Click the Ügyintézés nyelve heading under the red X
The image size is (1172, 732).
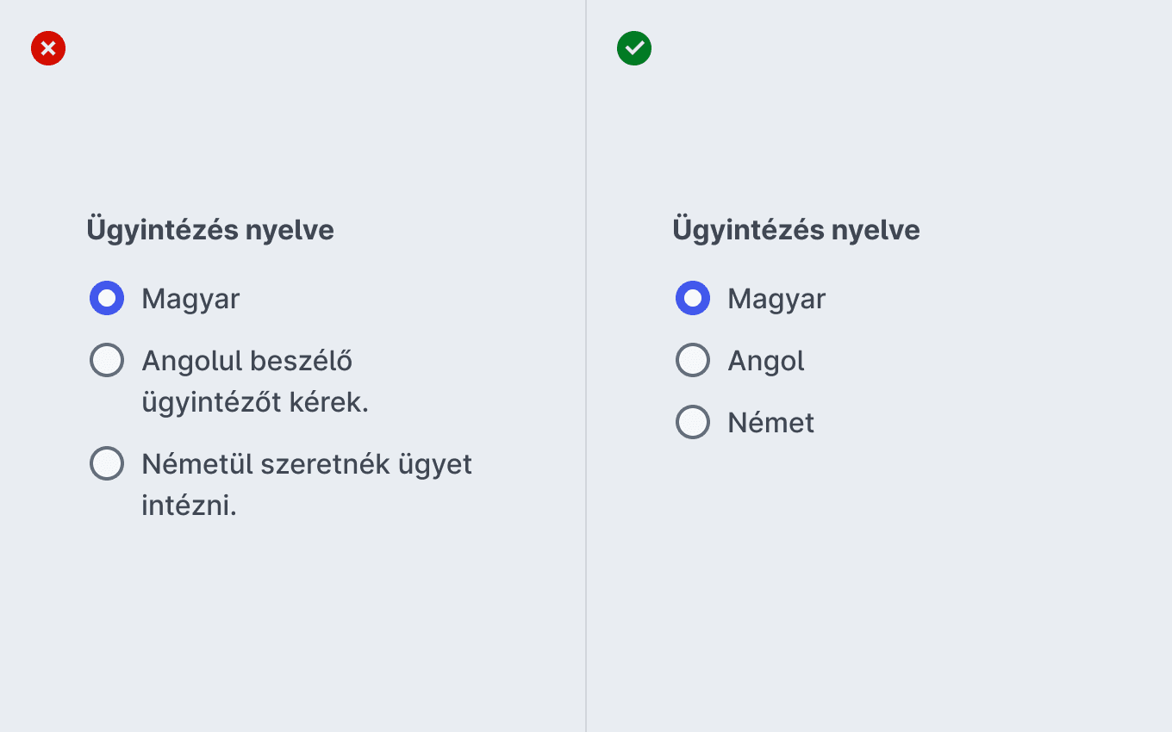click(x=210, y=230)
